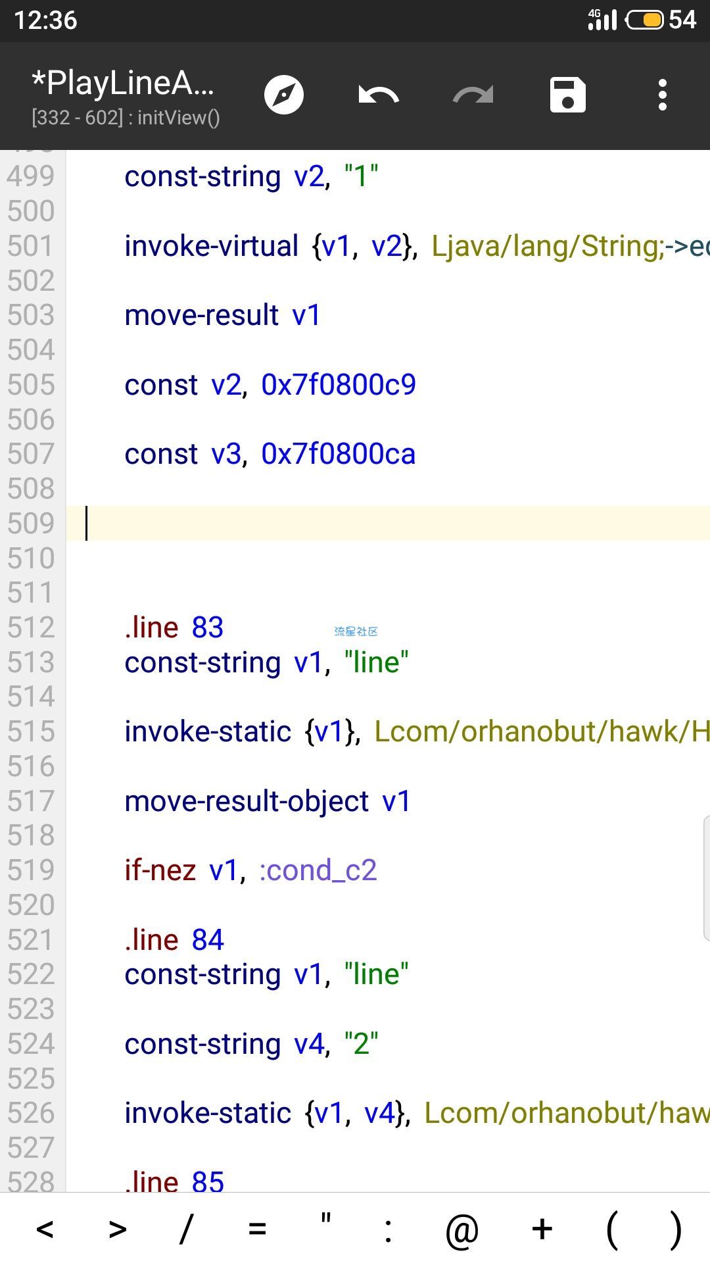Insert the plus sign key
The height and width of the screenshot is (1263, 710).
click(x=542, y=1229)
